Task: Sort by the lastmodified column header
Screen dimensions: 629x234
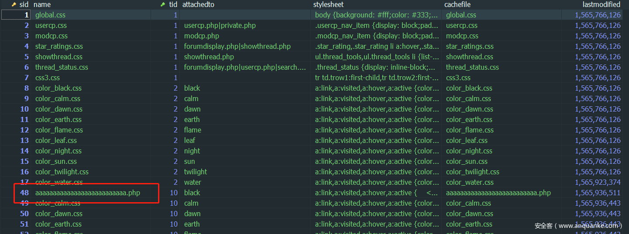Action: [601, 4]
